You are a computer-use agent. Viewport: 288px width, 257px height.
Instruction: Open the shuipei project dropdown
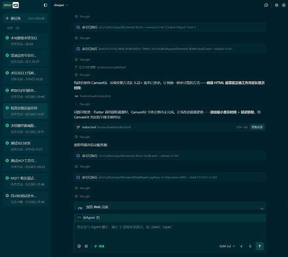61,5
